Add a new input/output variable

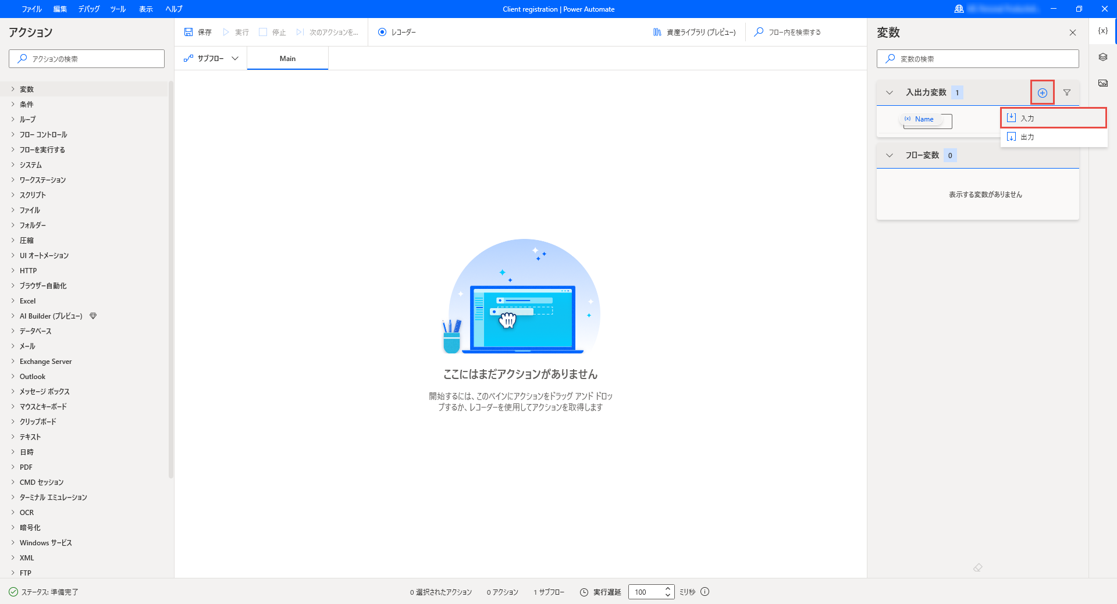click(x=1041, y=92)
